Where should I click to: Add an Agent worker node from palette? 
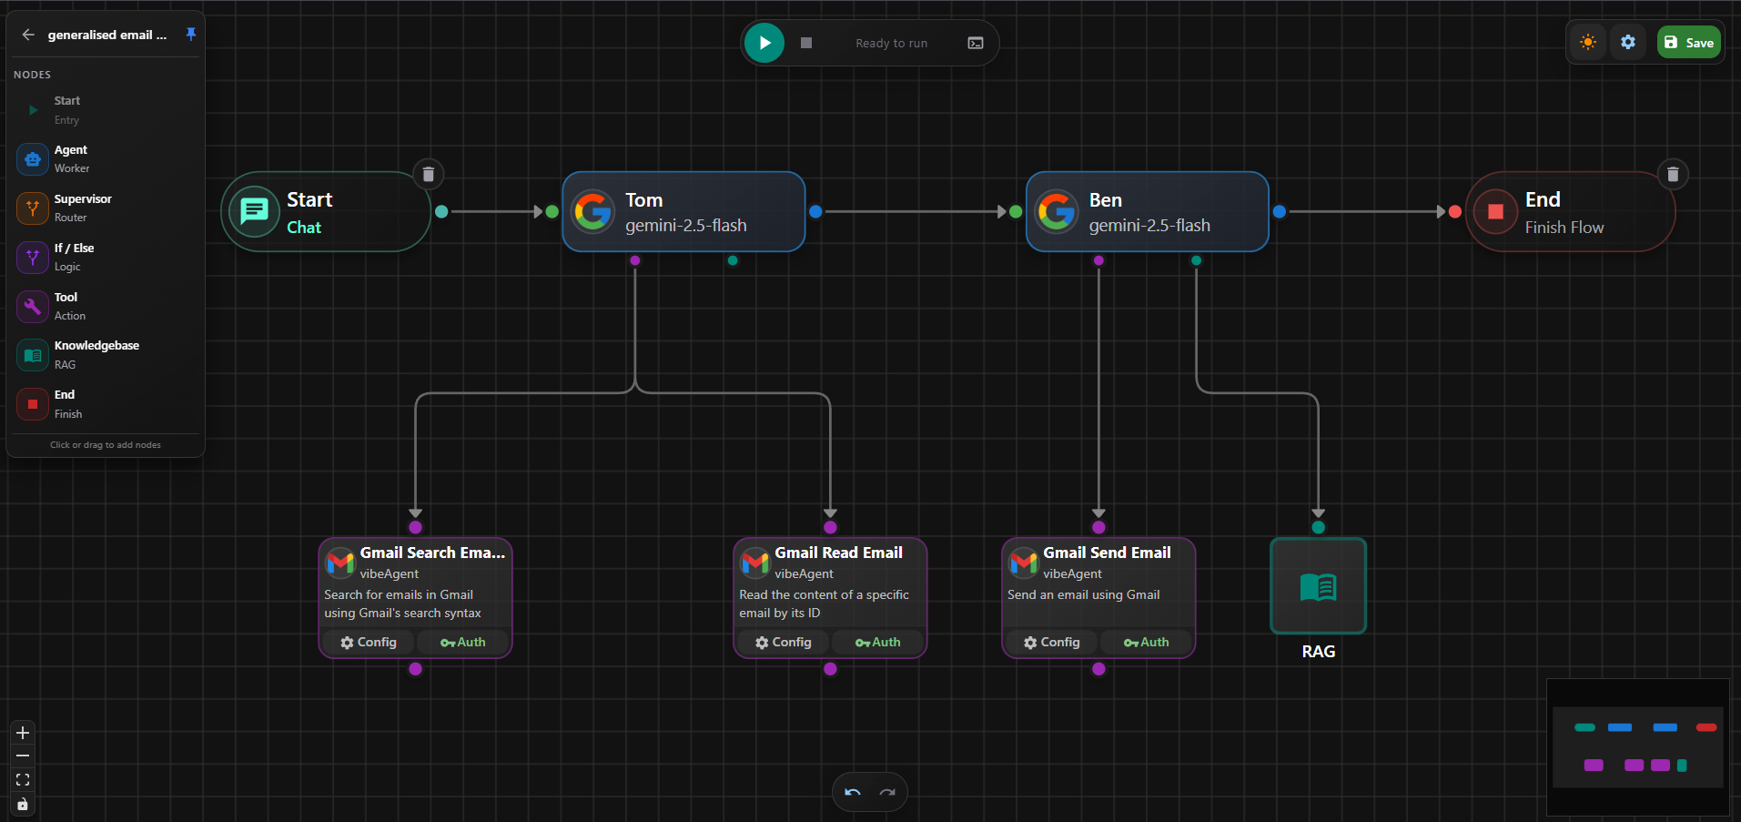106,159
